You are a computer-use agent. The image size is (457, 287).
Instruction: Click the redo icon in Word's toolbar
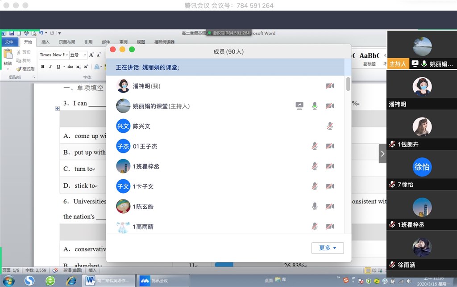52,33
